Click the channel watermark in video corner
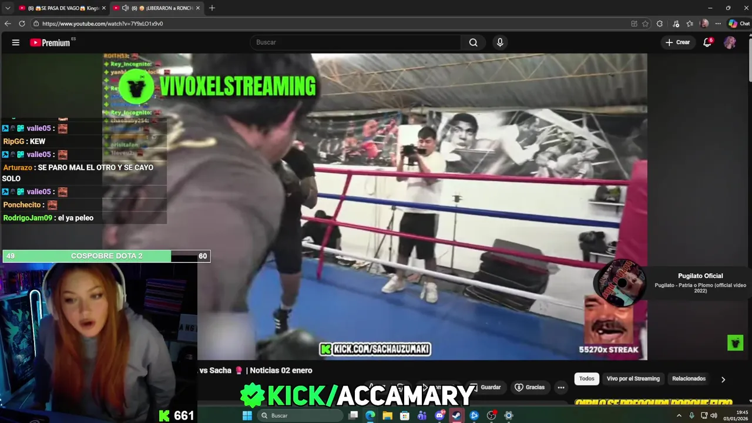Image resolution: width=752 pixels, height=423 pixels. [736, 343]
